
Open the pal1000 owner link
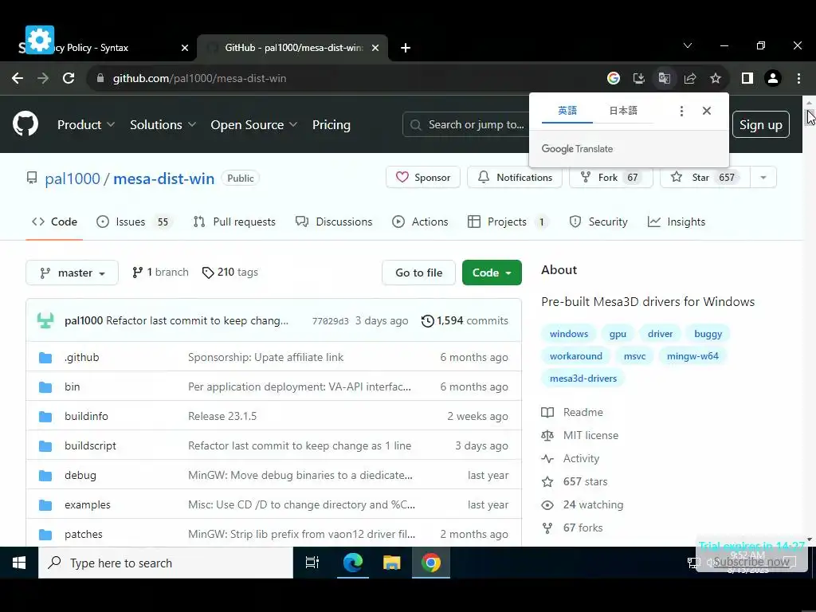click(x=73, y=178)
